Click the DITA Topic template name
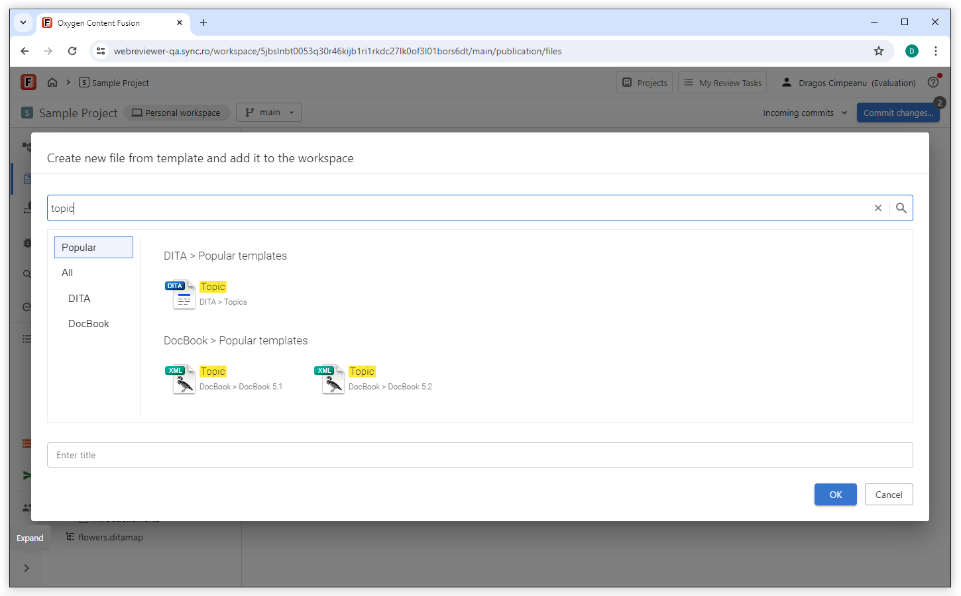Image resolution: width=961 pixels, height=596 pixels. (213, 287)
